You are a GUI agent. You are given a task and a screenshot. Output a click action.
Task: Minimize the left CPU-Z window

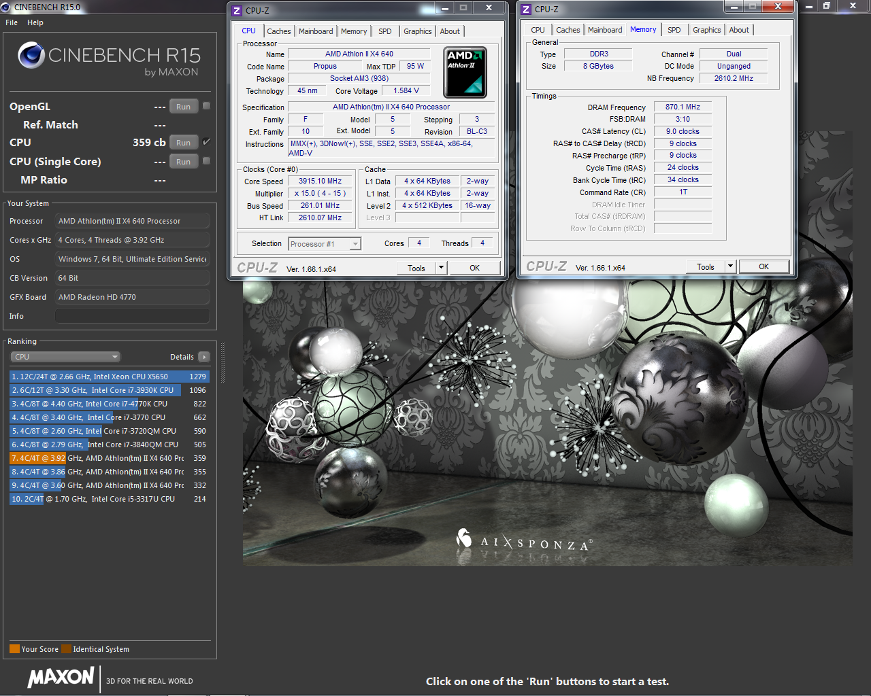(445, 8)
